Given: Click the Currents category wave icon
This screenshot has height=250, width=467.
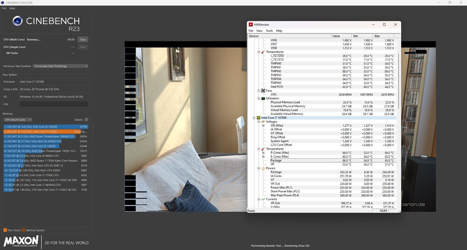Looking at the screenshot, I should click(x=263, y=199).
